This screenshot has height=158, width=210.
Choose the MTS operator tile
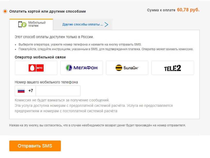pos(36,68)
